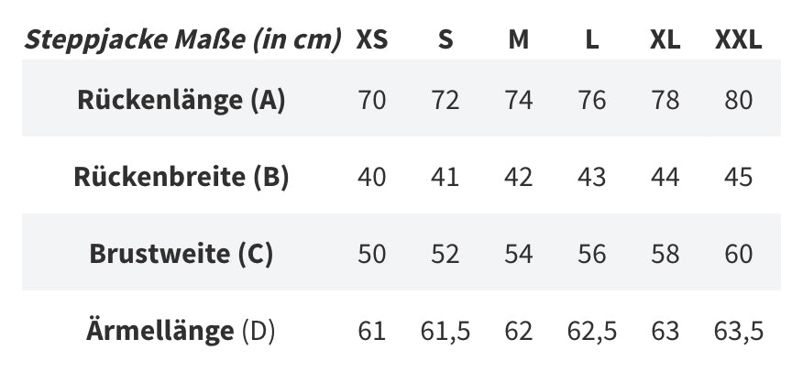This screenshot has width=803, height=383.
Task: Click the Rückenbreite value 42 for M
Action: point(519,176)
